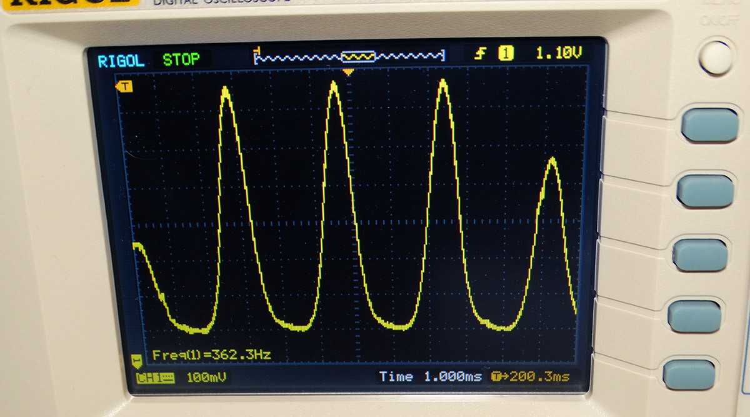The width and height of the screenshot is (750, 417).
Task: Click the yellow channel 1 ground marker
Action: 136,361
